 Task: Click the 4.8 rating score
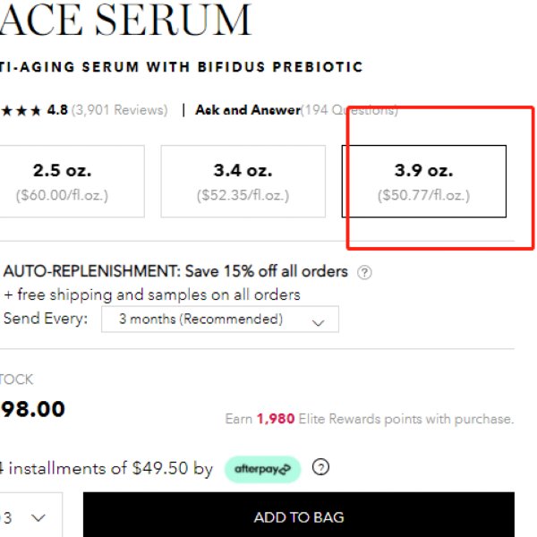pyautogui.click(x=57, y=110)
